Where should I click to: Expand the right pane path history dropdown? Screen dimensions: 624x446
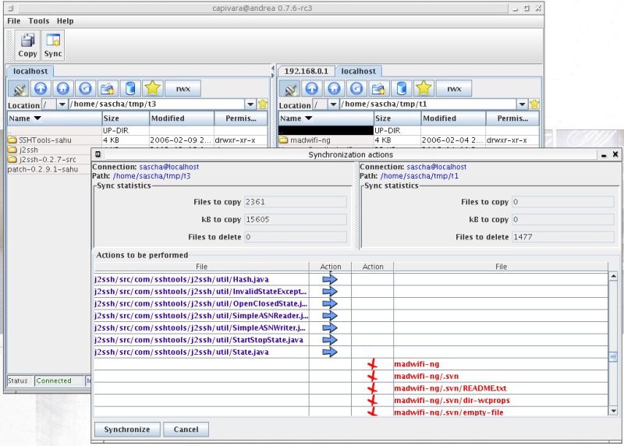(522, 104)
